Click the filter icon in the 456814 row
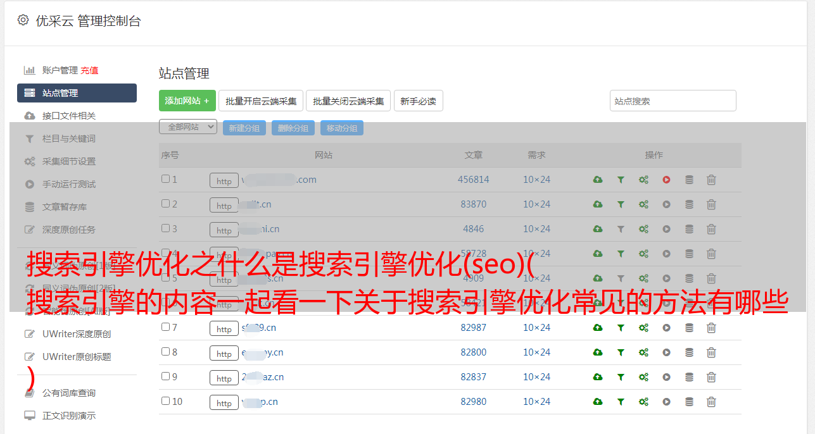 pos(621,180)
